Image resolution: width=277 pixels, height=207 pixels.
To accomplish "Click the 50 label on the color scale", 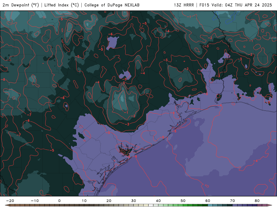I will [183, 201].
